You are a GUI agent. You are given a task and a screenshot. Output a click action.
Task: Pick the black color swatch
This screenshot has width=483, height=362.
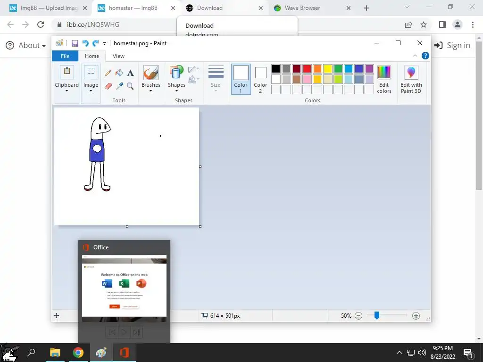(275, 69)
